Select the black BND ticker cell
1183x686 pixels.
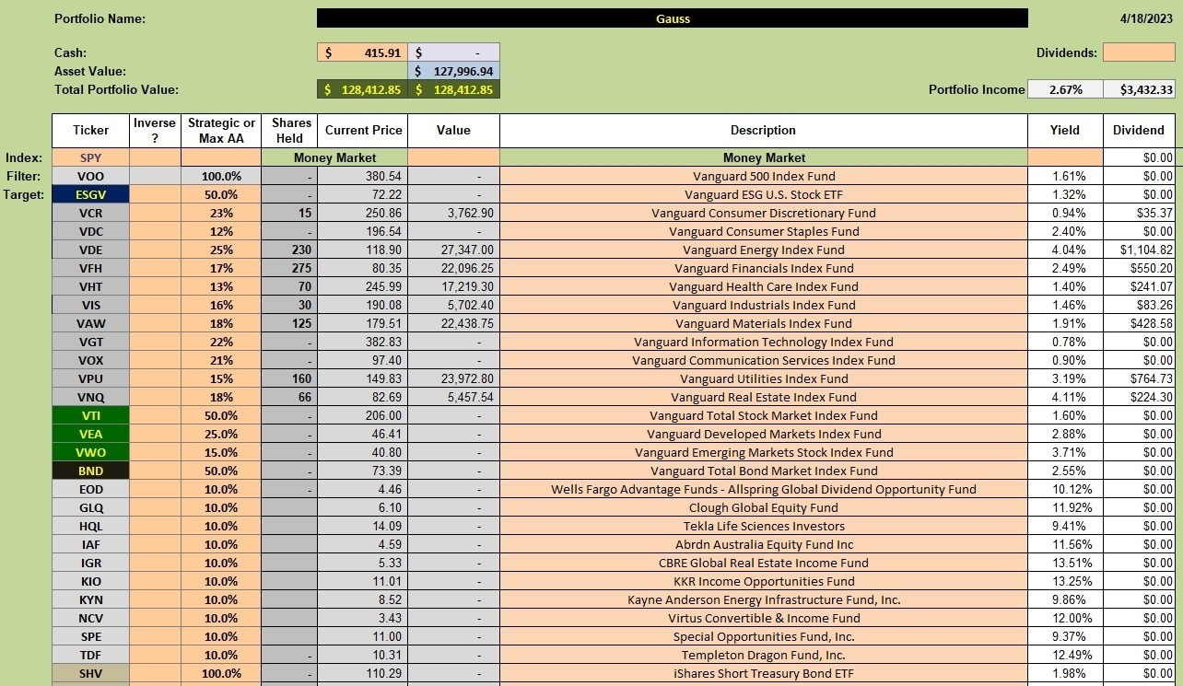tap(90, 471)
